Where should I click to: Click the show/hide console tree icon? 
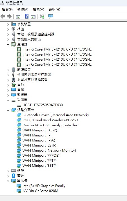coord(18,17)
